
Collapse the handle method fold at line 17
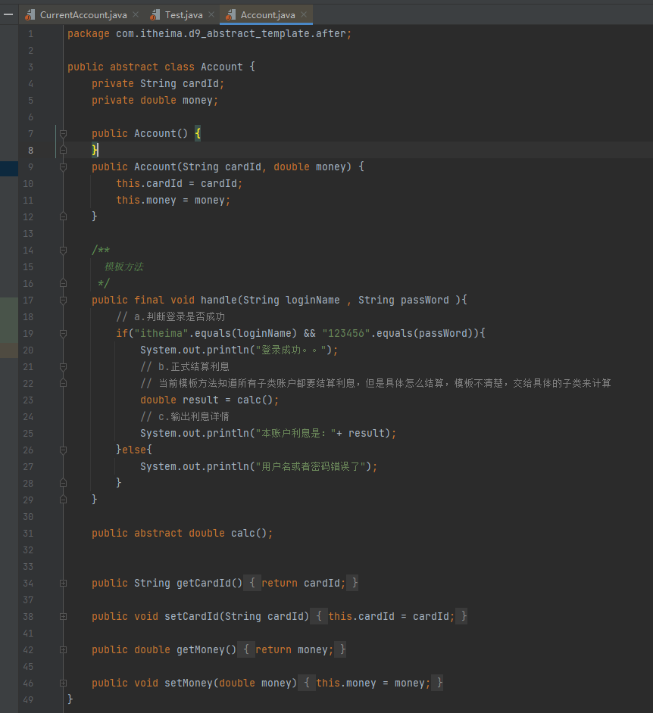tap(63, 300)
